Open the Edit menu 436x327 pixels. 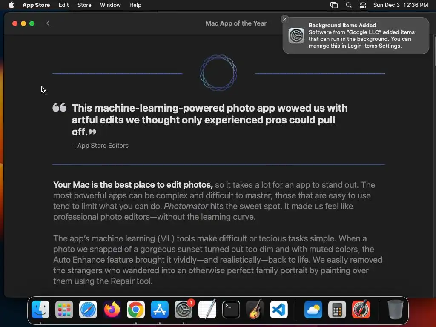[x=64, y=5]
